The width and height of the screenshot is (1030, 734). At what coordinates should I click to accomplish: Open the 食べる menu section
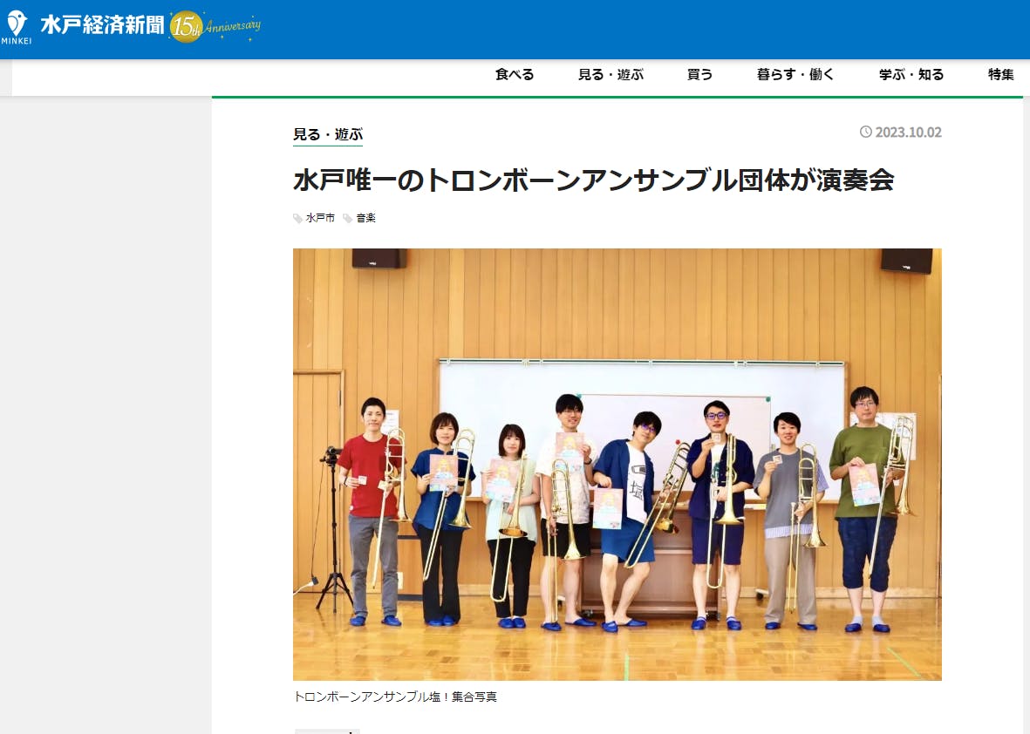click(515, 75)
